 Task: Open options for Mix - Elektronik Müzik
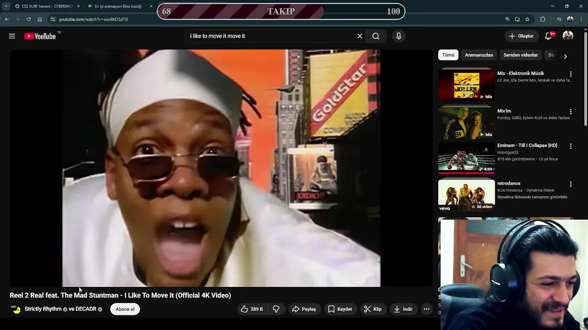pyautogui.click(x=571, y=74)
